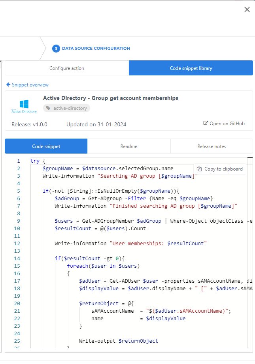
Task: Click the copy icon in Copy to clipboard
Action: click(x=199, y=169)
